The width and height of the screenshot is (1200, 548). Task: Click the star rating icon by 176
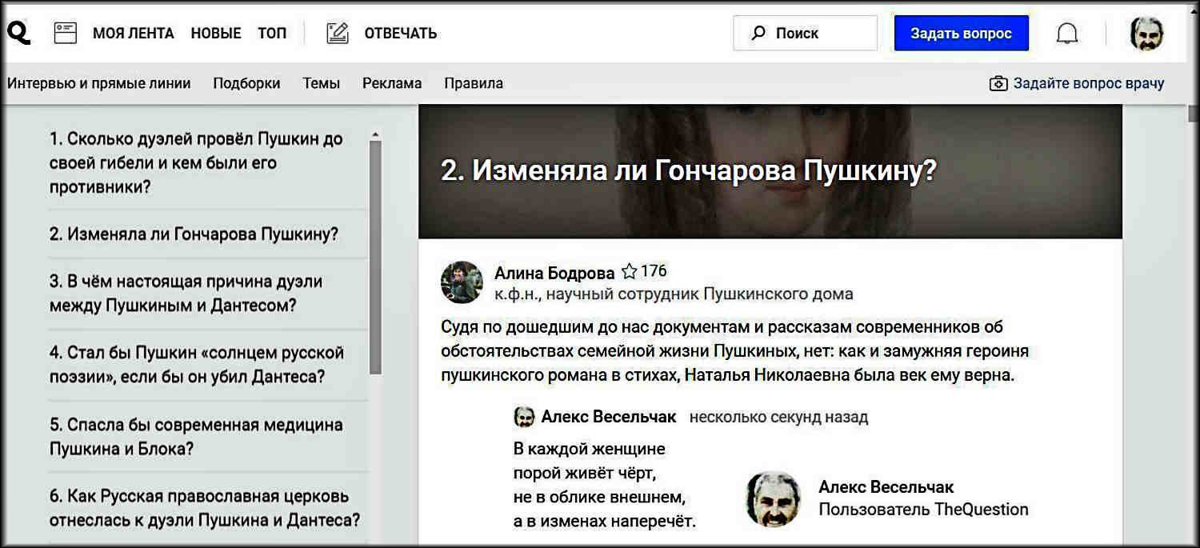pos(629,271)
